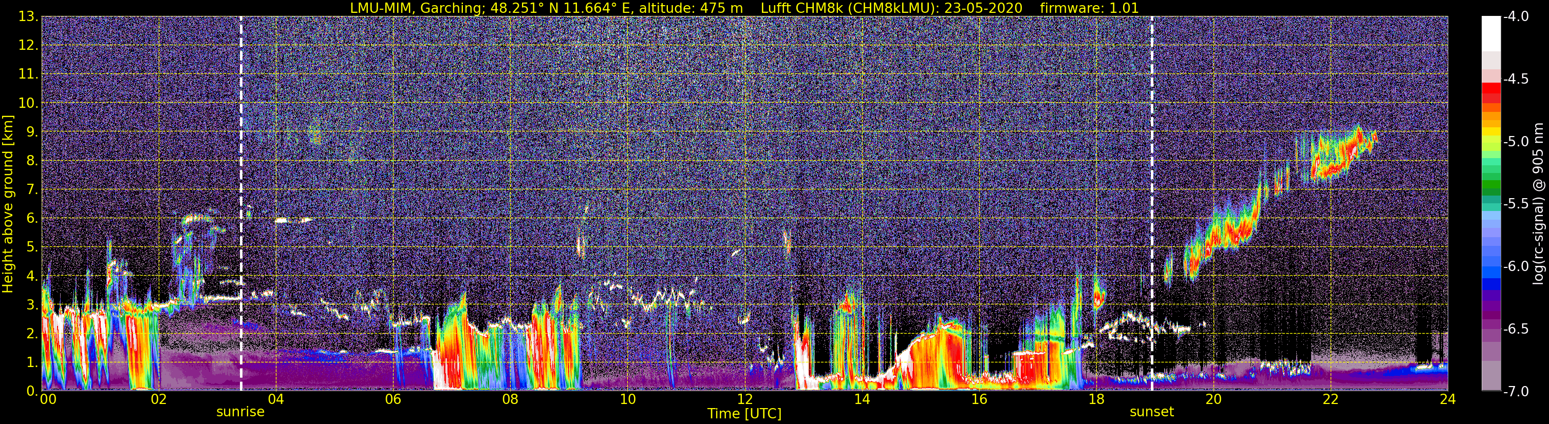Screen dimensions: 1549x424
Task: Click the colorbar tick label '-6.5'
Action: (1516, 329)
